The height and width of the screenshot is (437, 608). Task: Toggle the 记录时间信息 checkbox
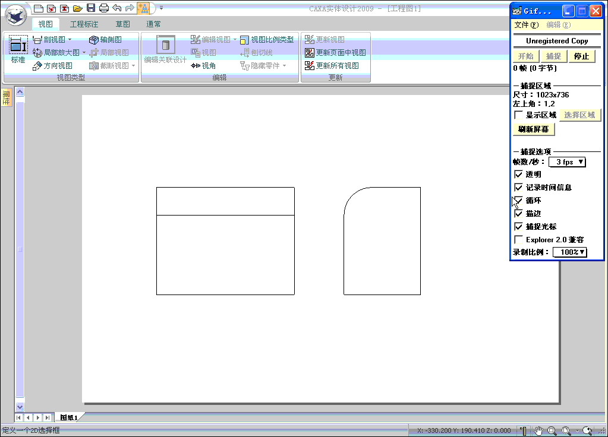[x=518, y=188]
